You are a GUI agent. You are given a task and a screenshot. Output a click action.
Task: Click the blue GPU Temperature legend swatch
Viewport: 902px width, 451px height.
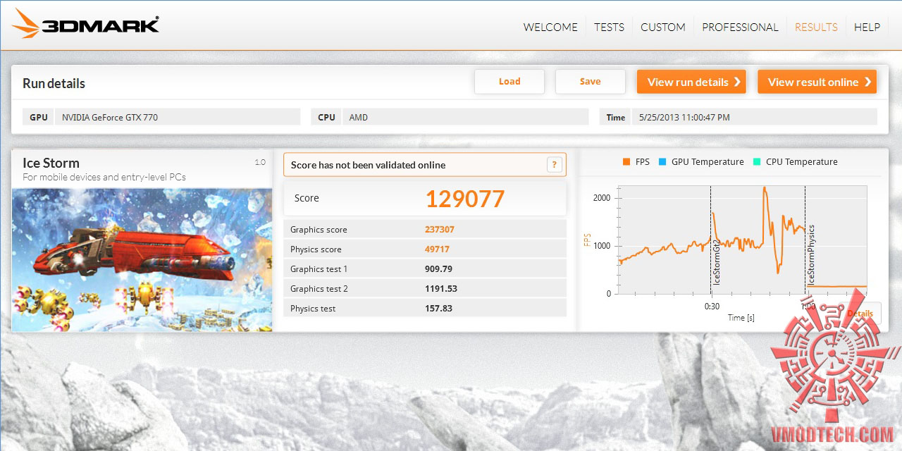point(662,162)
